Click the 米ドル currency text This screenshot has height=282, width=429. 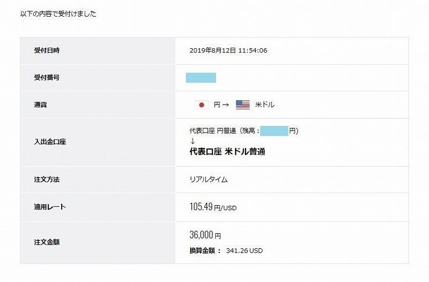tap(265, 105)
